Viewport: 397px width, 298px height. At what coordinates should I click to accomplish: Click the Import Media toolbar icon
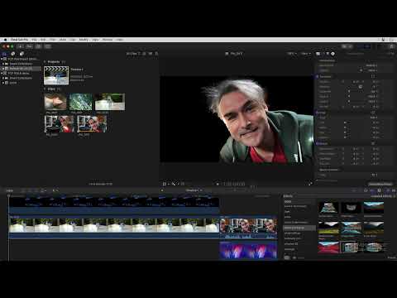[x=20, y=46]
